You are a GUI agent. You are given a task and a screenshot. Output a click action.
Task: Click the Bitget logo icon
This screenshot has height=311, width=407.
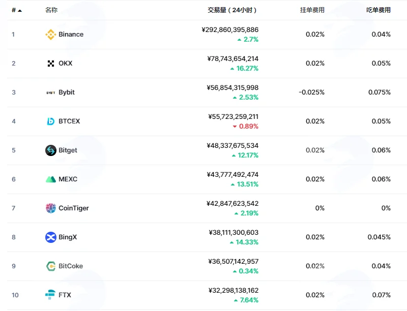pos(50,150)
